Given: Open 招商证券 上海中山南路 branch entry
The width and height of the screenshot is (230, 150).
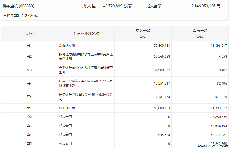Looking at the screenshot, I should click(x=86, y=57).
